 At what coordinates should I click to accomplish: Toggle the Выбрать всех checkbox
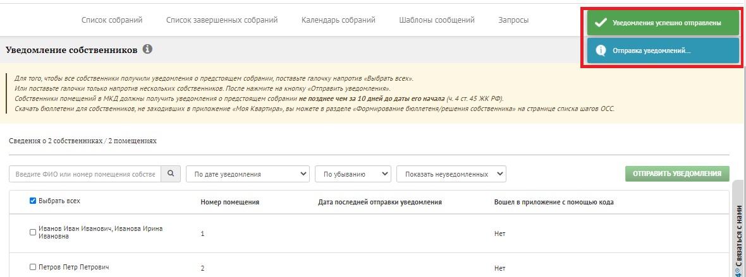(x=33, y=201)
